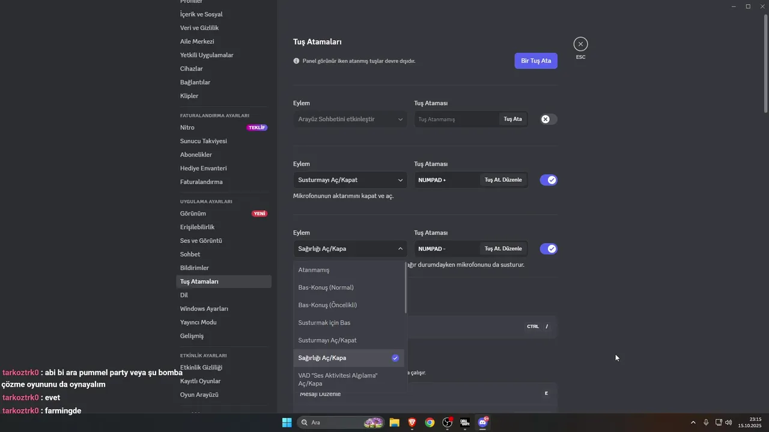This screenshot has height=432, width=769.
Task: Open volume tray icon
Action: [729, 422]
